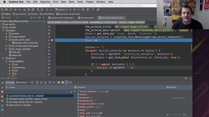Open Project panel gear settings
The width and height of the screenshot is (209, 117).
point(40,18)
